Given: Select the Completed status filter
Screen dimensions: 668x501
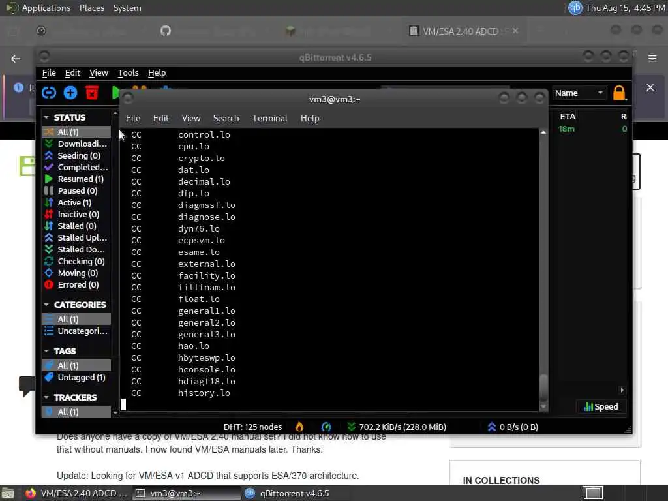Looking at the screenshot, I should click(77, 167).
